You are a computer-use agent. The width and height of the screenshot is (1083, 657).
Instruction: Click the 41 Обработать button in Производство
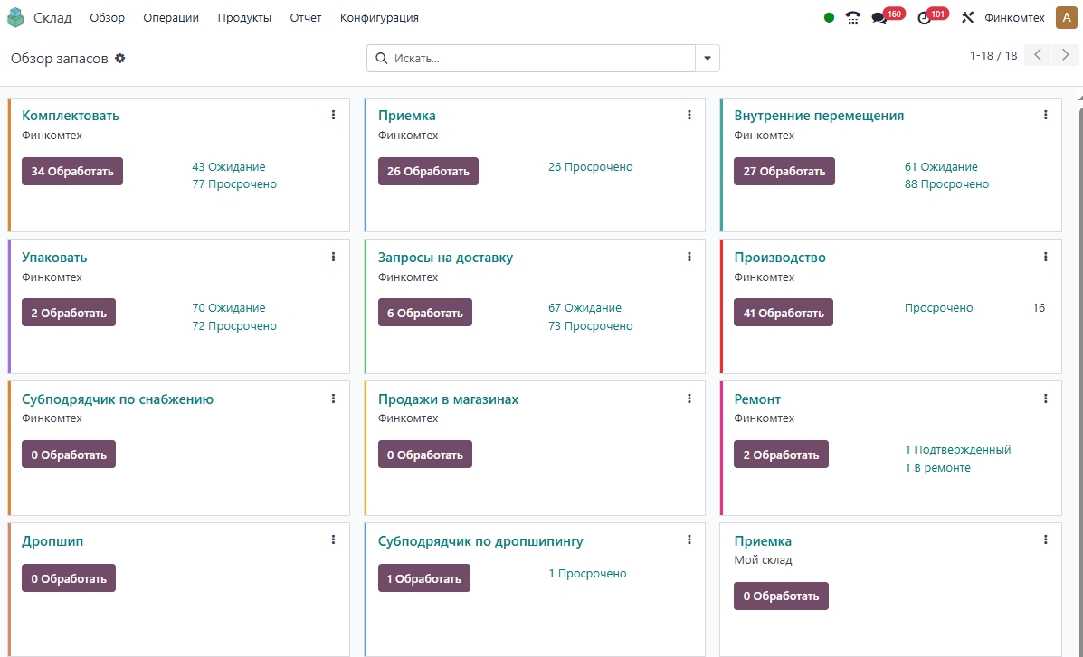pyautogui.click(x=783, y=313)
